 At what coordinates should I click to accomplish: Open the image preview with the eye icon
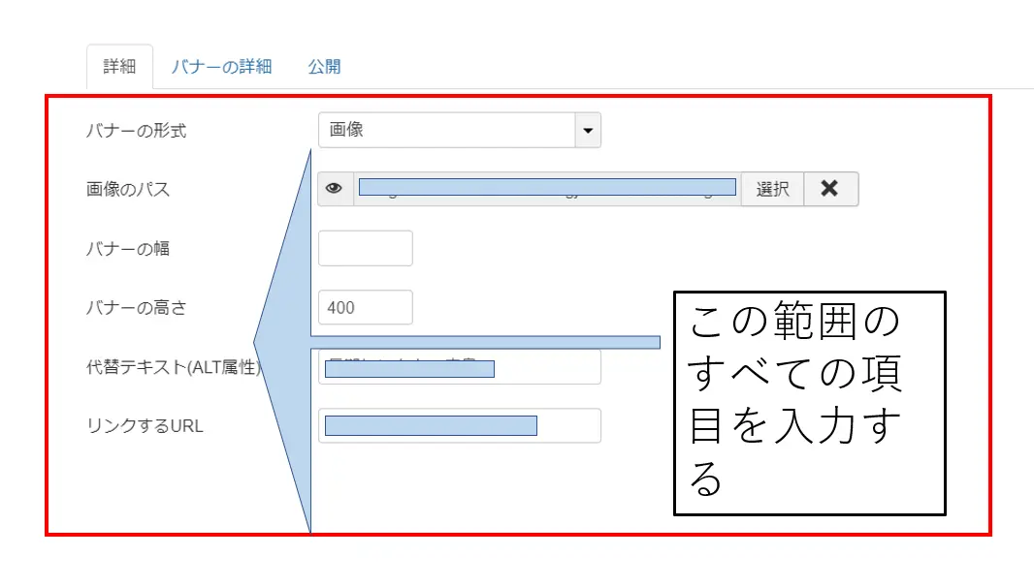point(335,188)
